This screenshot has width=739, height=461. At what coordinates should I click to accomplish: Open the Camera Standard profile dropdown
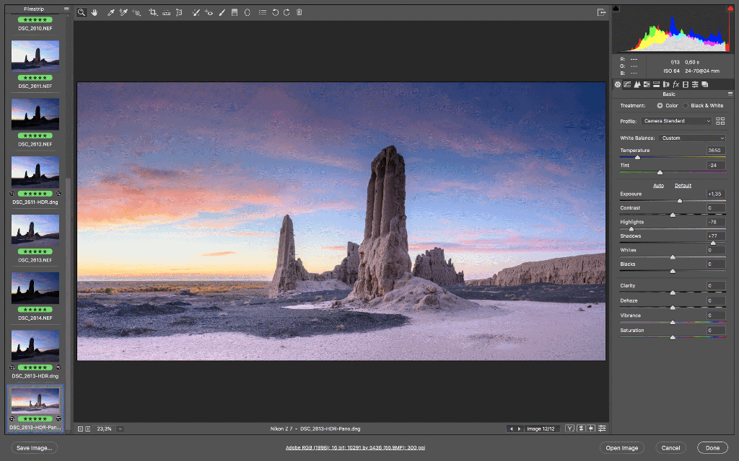(675, 120)
